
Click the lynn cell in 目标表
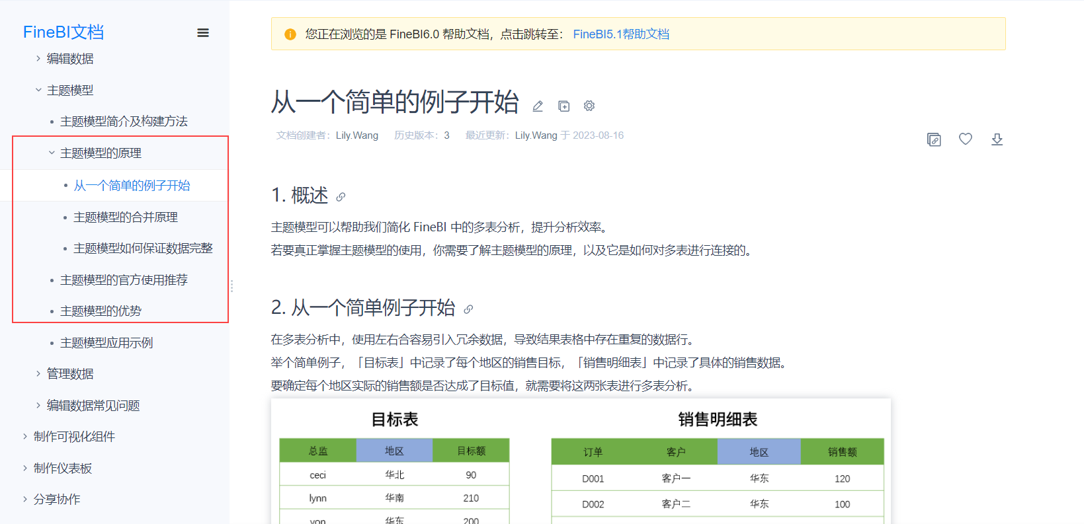coord(318,498)
